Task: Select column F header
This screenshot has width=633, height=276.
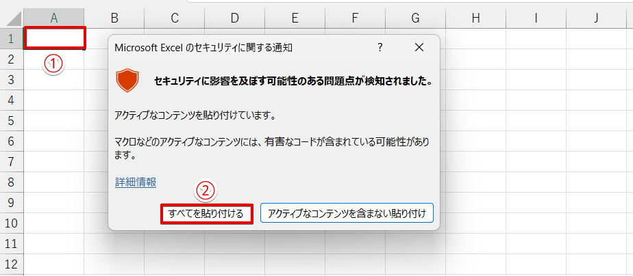Action: tap(355, 18)
